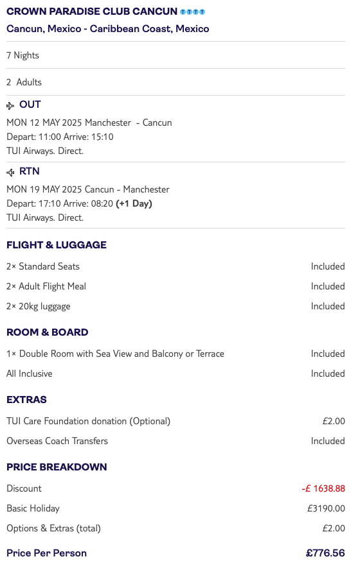The image size is (351, 568).
Task: Click the red Discount amount
Action: pos(323,488)
